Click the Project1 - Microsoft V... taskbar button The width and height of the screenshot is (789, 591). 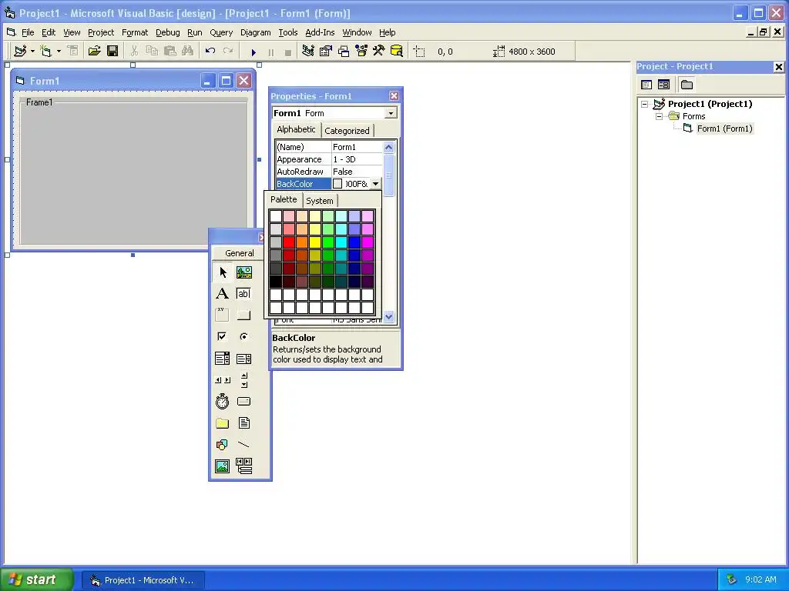pyautogui.click(x=143, y=580)
